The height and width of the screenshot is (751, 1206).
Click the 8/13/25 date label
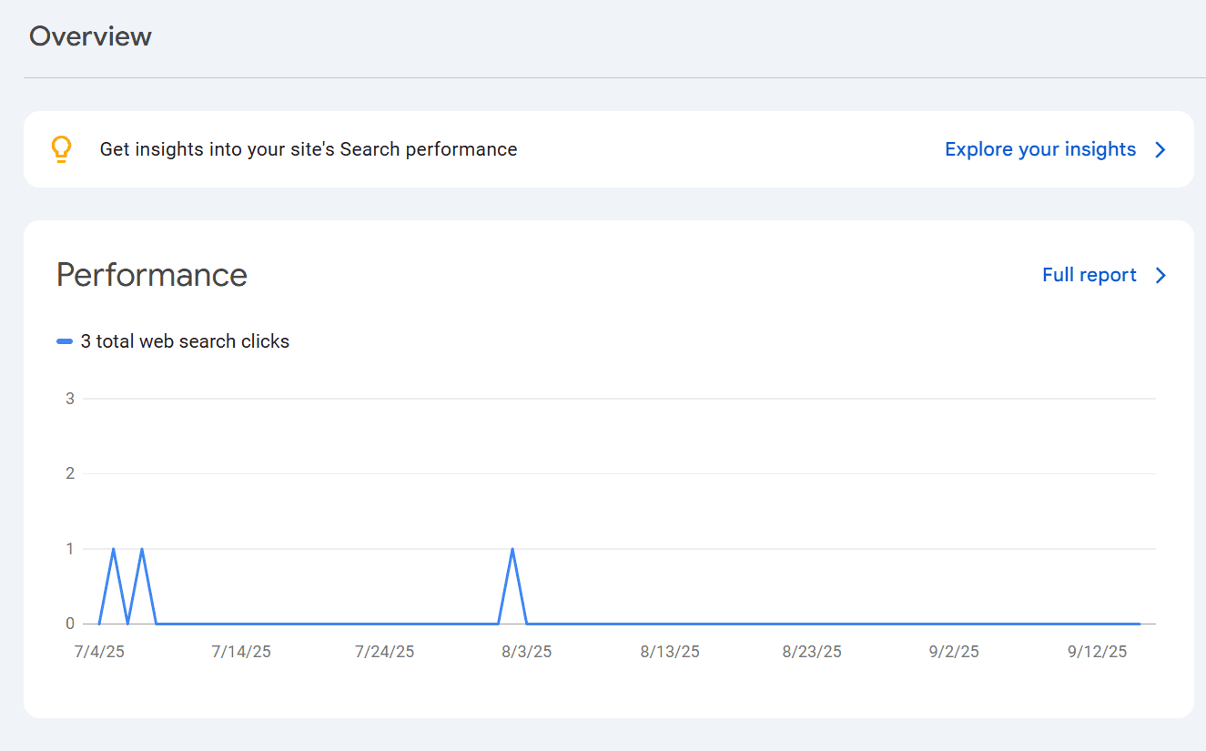coord(670,652)
